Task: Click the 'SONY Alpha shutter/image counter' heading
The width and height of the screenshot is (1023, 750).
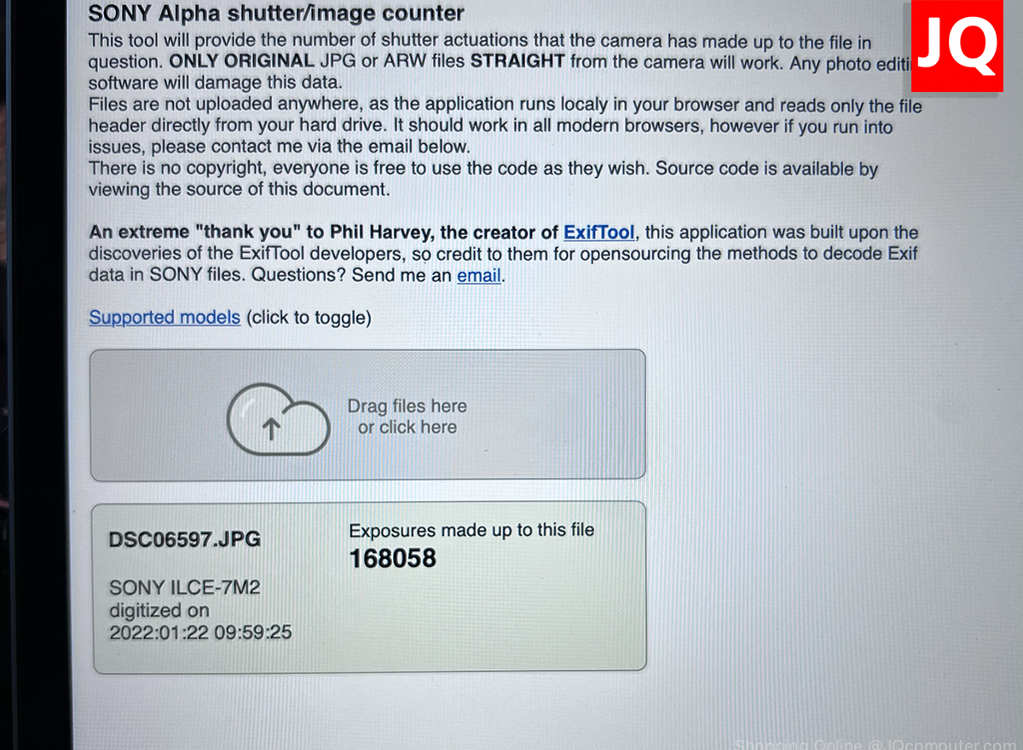Action: tap(277, 14)
